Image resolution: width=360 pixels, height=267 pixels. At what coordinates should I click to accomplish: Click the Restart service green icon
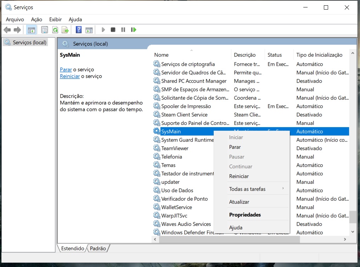[133, 30]
